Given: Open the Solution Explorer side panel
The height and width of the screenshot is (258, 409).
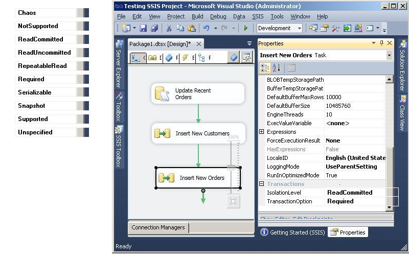Looking at the screenshot, I should click(x=402, y=66).
